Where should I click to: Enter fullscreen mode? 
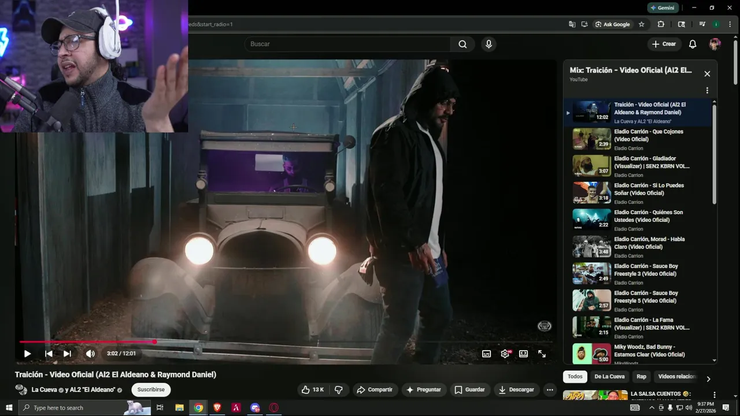pos(542,354)
